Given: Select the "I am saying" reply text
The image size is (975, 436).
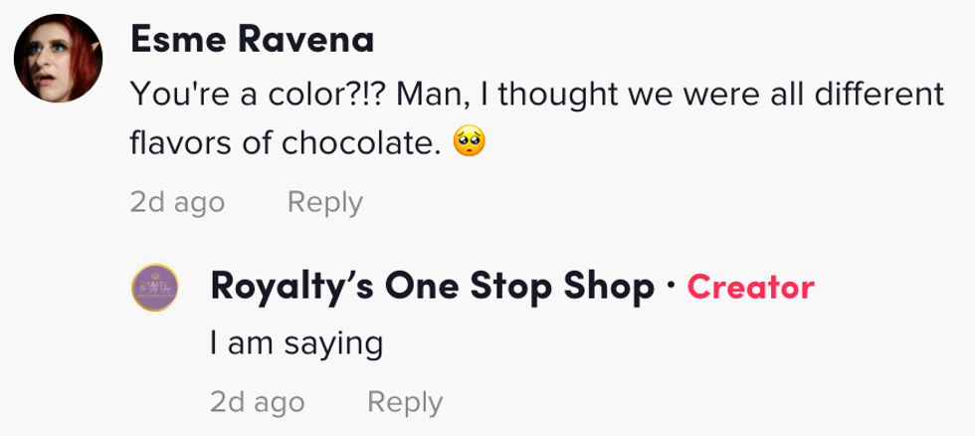Looking at the screenshot, I should (296, 344).
